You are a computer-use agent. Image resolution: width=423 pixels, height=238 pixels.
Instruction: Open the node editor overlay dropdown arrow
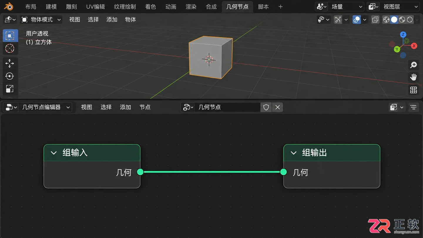click(x=402, y=107)
